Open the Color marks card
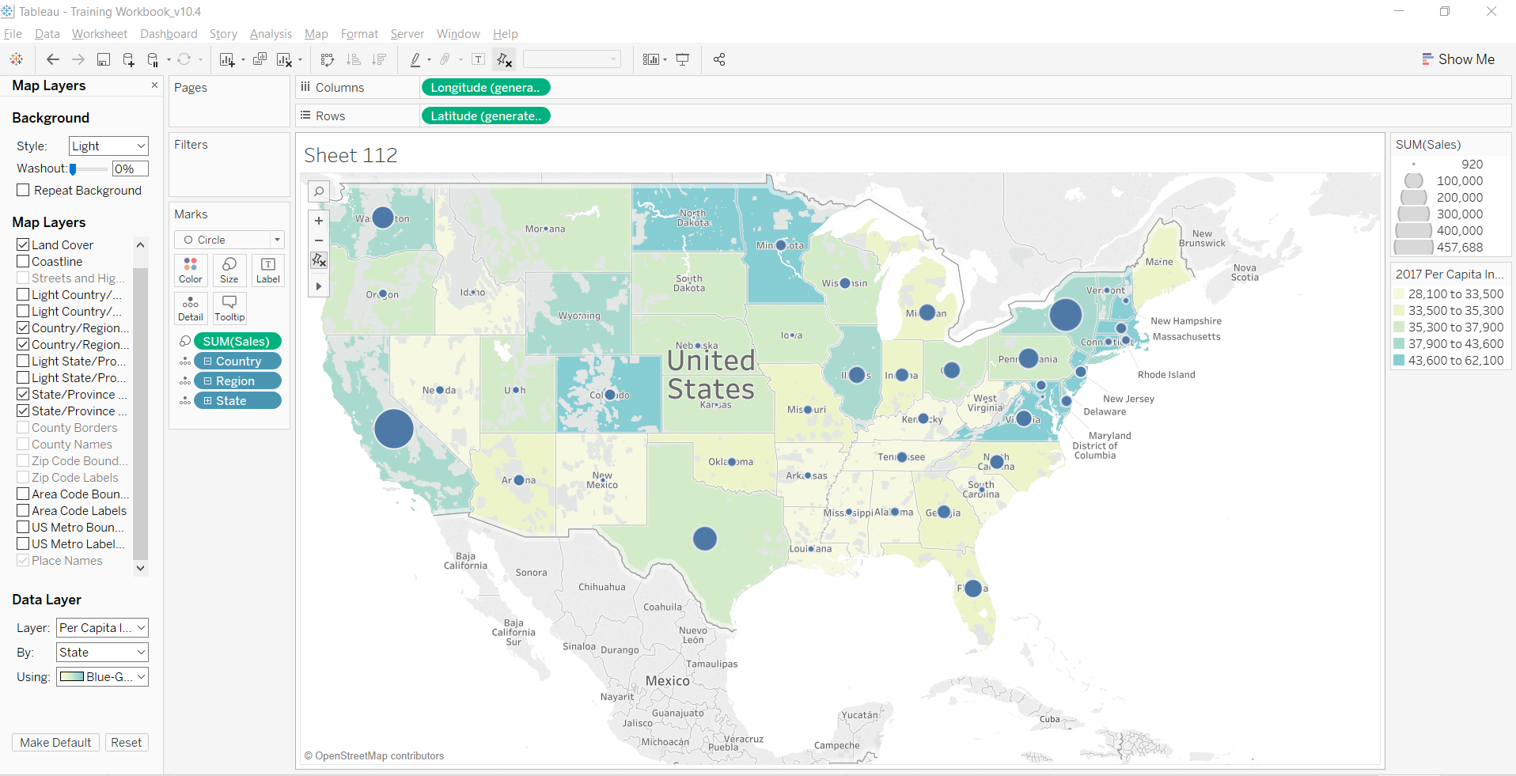1516x776 pixels. [x=191, y=271]
